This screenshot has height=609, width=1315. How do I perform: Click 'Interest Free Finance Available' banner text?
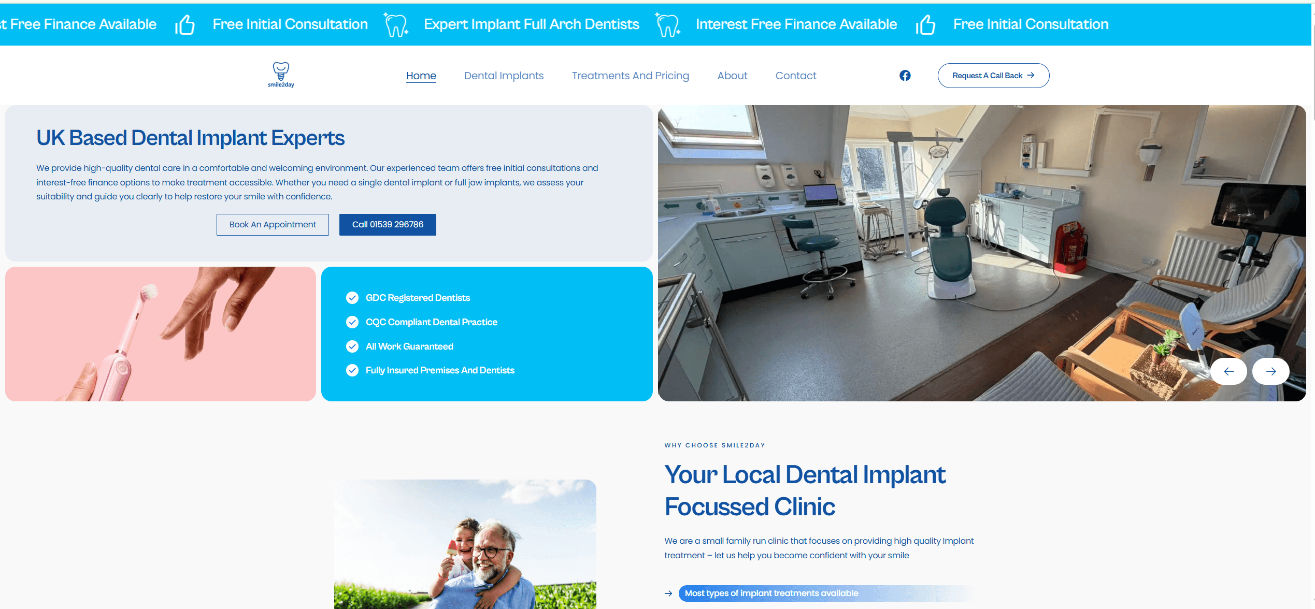click(x=796, y=24)
